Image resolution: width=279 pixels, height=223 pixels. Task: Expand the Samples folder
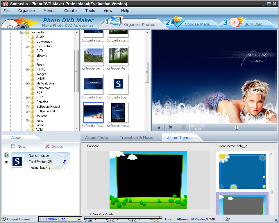coord(27,102)
